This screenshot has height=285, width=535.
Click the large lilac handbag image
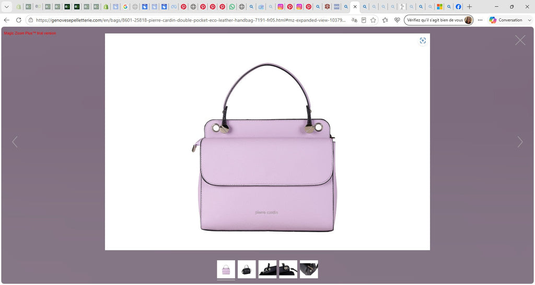(x=267, y=142)
